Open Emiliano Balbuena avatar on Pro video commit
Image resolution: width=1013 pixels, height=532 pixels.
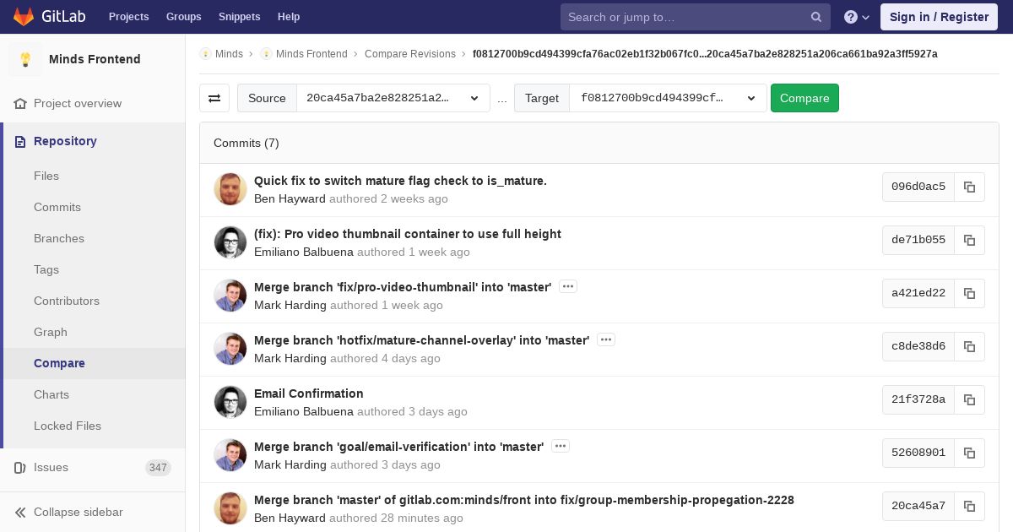[x=230, y=242]
